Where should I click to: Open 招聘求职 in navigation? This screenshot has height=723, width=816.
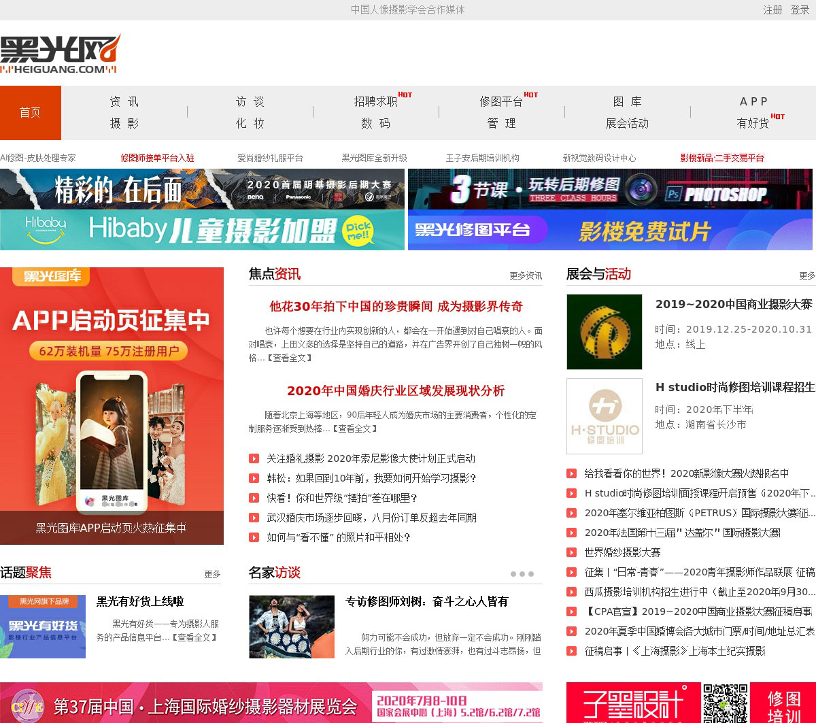click(x=376, y=101)
